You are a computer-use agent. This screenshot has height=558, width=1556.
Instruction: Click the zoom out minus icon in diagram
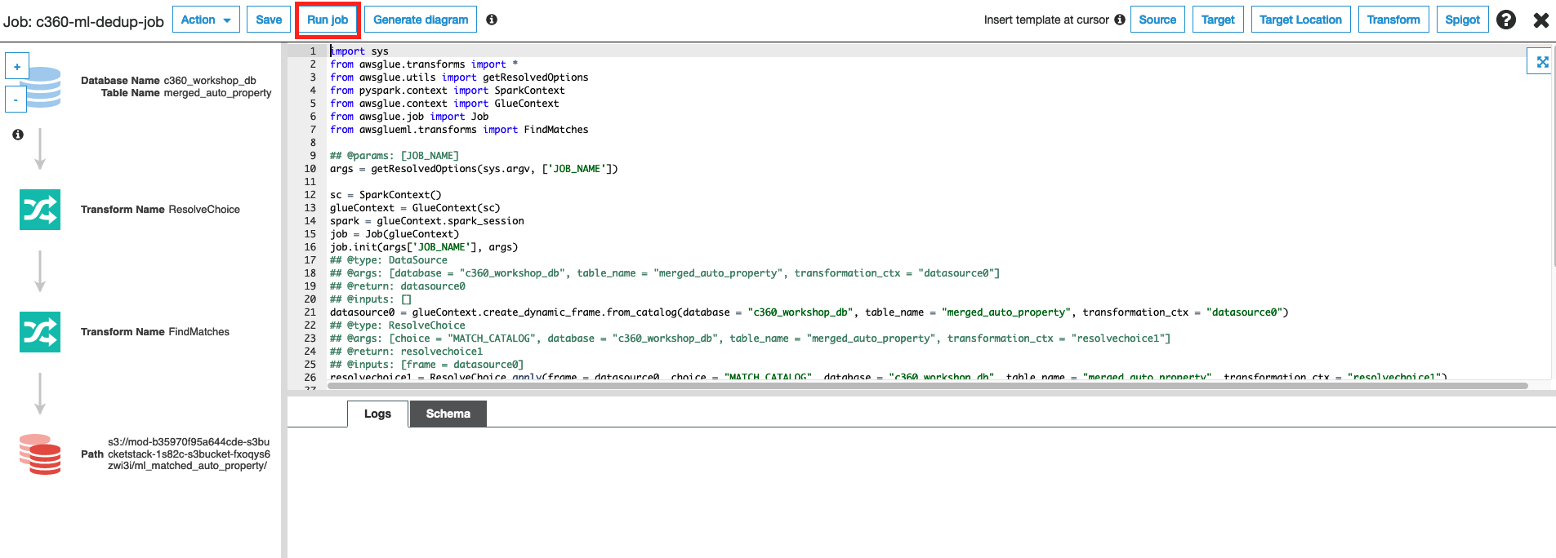tap(16, 100)
